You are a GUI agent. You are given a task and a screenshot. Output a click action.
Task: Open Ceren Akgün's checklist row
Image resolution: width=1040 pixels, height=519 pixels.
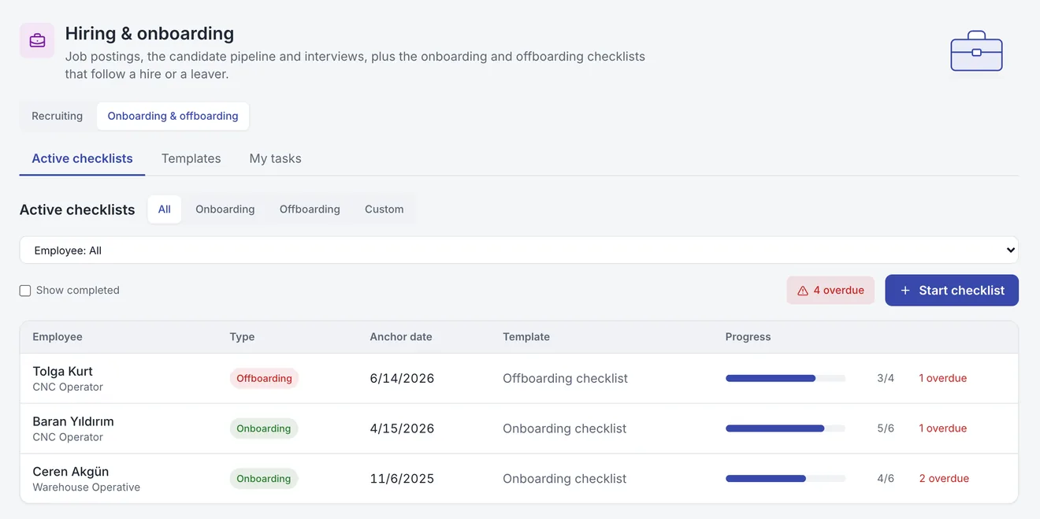[519, 479]
